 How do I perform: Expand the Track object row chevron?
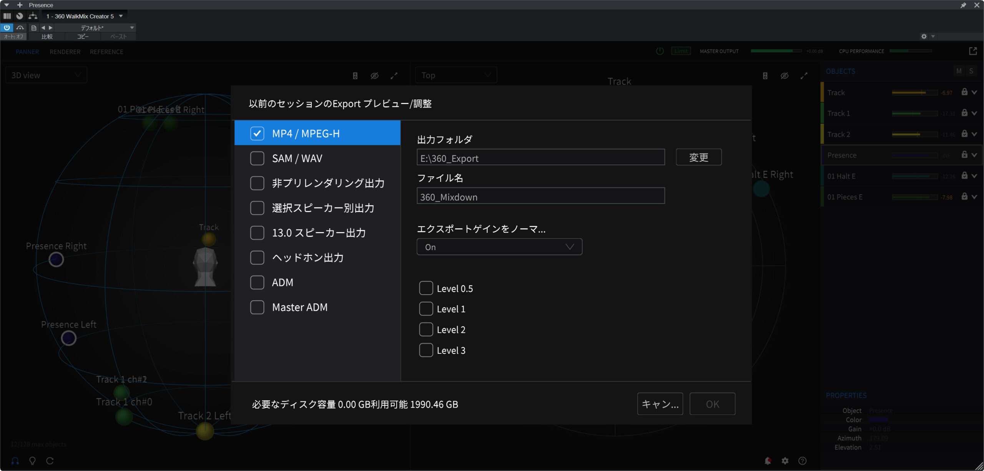point(974,92)
